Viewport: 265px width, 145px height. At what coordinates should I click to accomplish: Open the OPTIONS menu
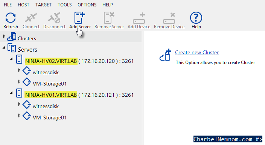[x=87, y=5]
